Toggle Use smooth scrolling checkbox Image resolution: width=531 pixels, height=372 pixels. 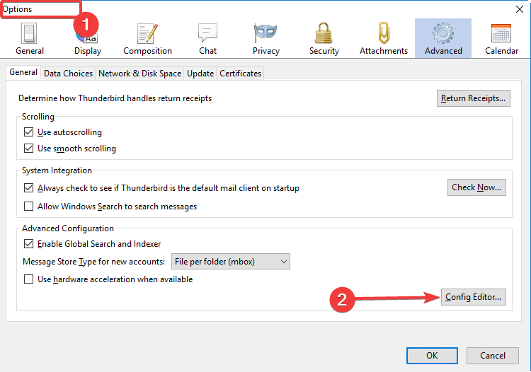pyautogui.click(x=29, y=149)
